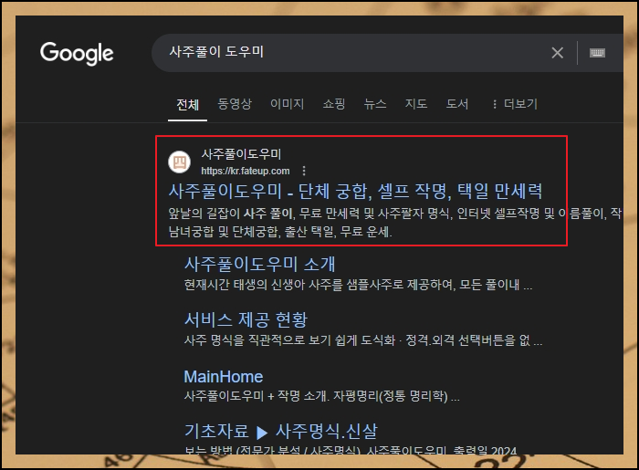
Task: Switch to the 쇼핑 tab
Action: 334,104
